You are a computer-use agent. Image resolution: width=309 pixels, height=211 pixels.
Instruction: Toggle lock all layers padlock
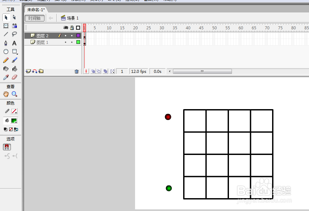click(x=72, y=28)
